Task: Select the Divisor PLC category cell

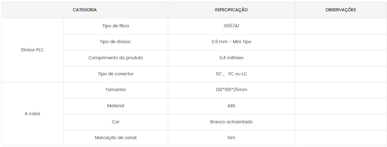Action: [x=33, y=50]
